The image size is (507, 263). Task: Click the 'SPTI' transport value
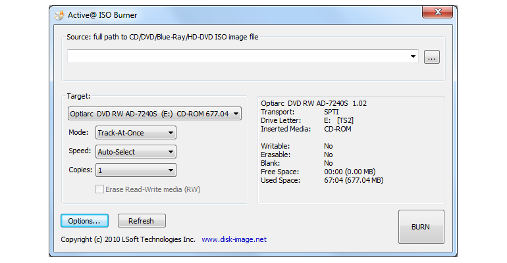(x=331, y=112)
